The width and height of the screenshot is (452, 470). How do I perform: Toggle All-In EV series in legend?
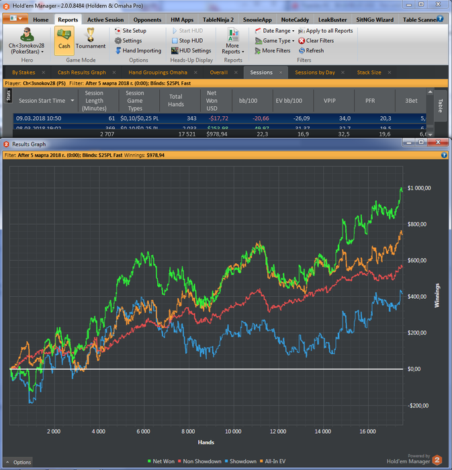tap(273, 461)
